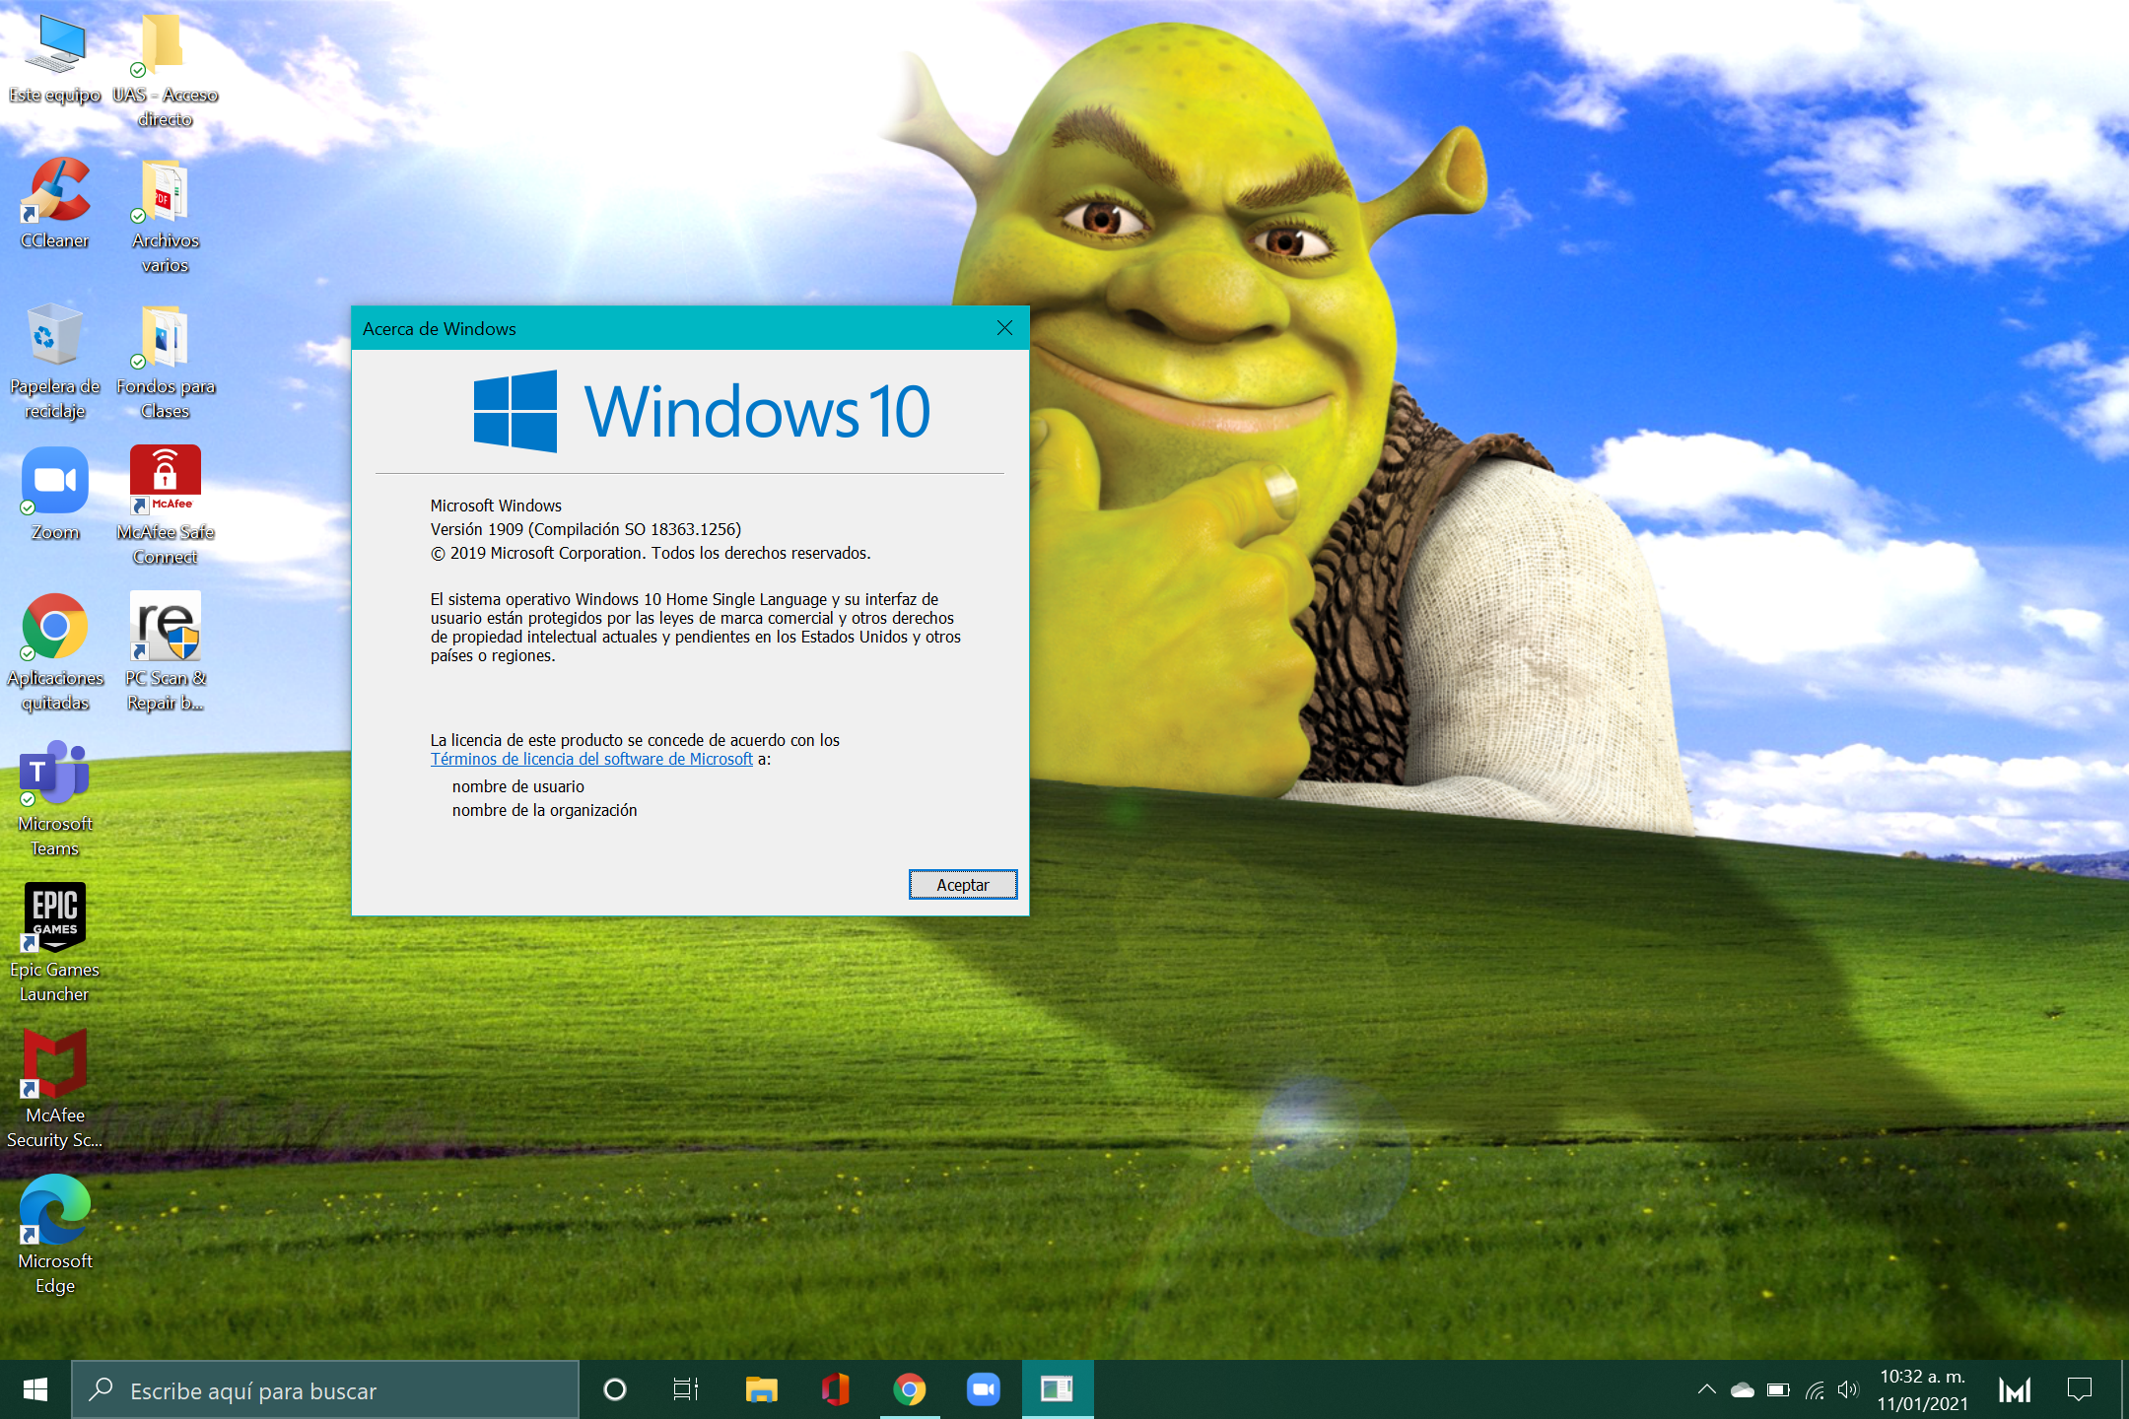The height and width of the screenshot is (1419, 2129).
Task: Open Archivos varios folder
Action: 165,217
